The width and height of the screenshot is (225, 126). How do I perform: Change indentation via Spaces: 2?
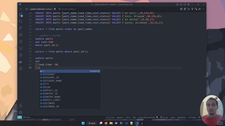point(120,117)
